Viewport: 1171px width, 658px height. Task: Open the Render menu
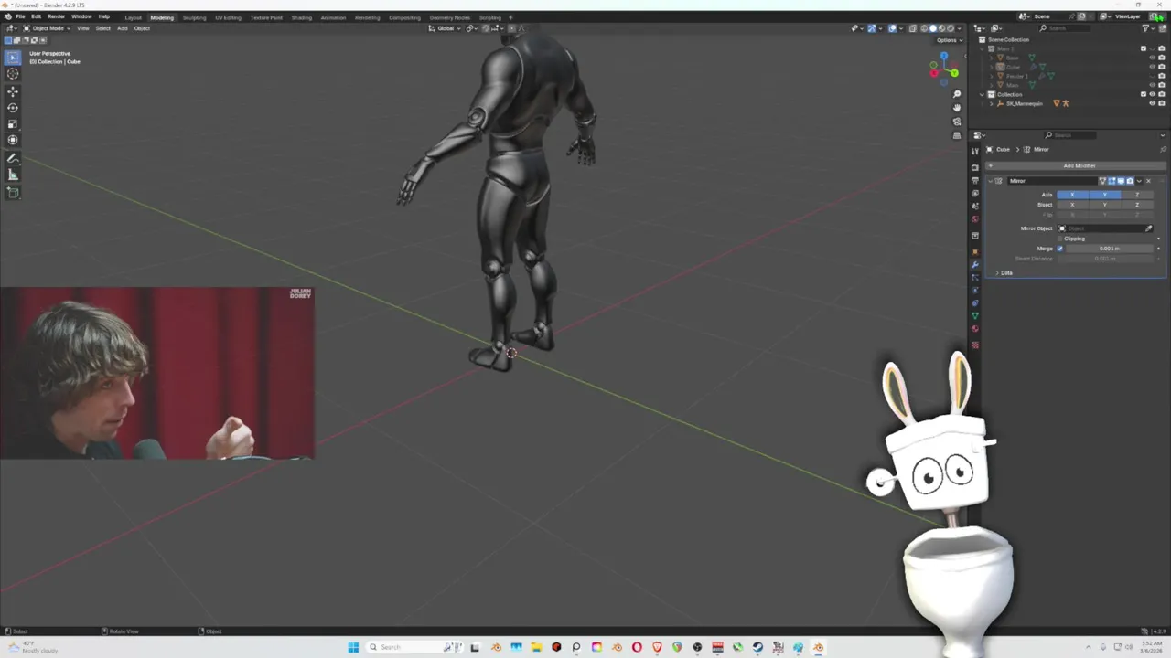tap(56, 16)
